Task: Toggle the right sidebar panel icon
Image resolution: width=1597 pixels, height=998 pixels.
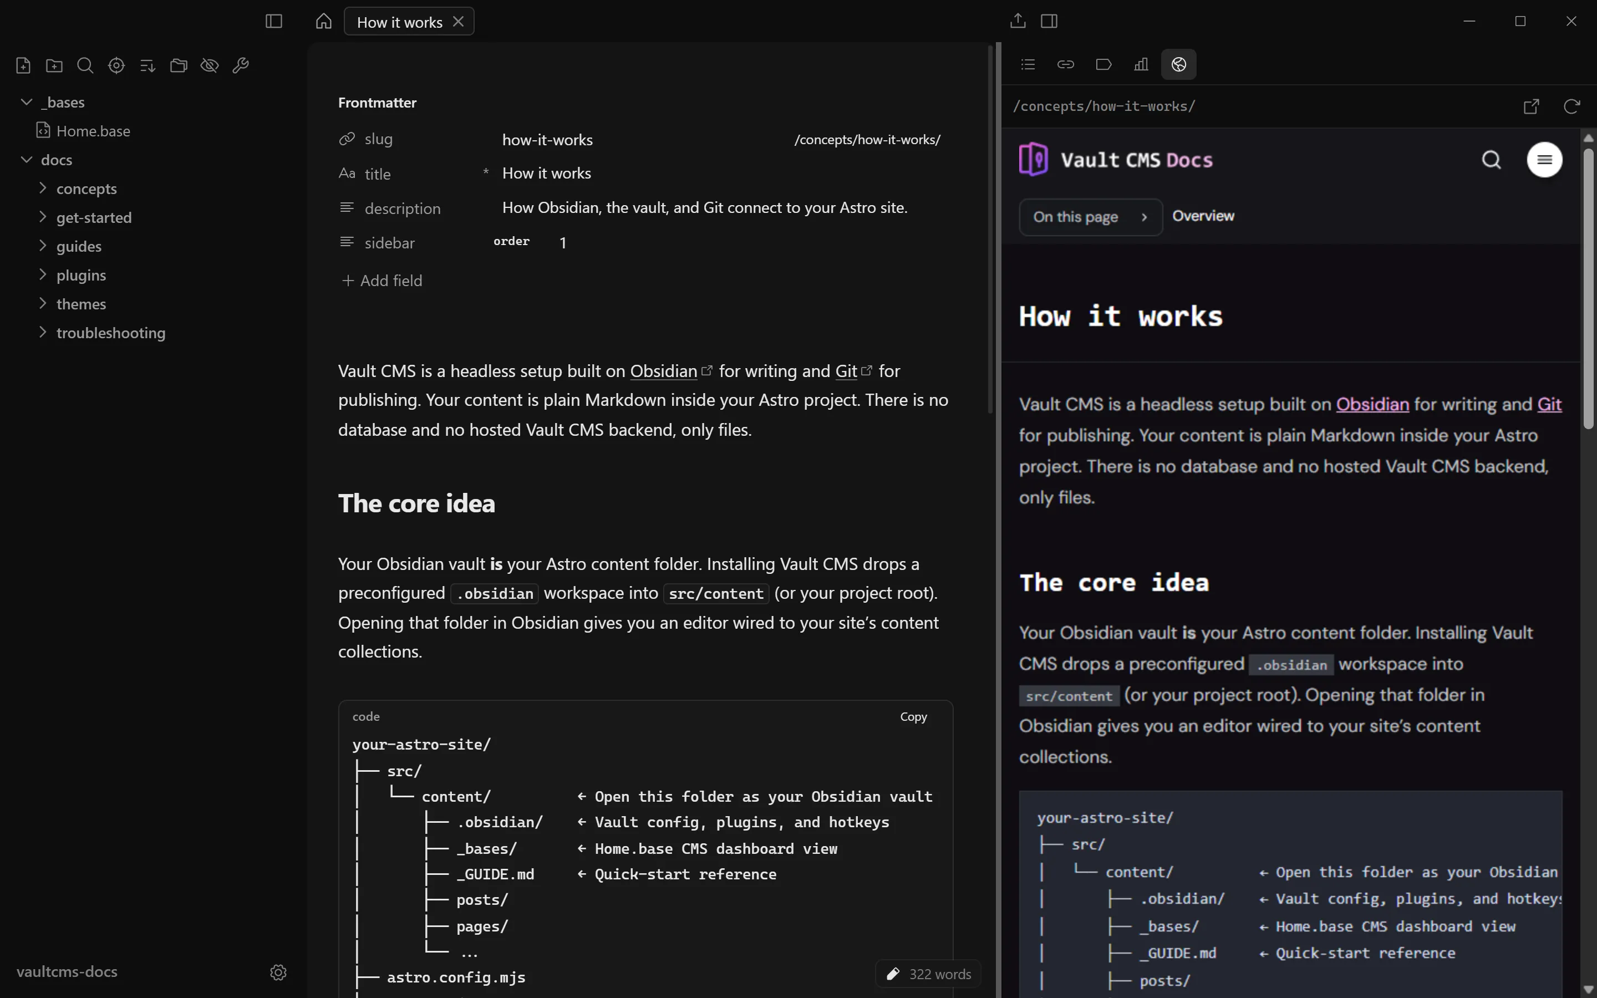Action: click(x=1049, y=21)
